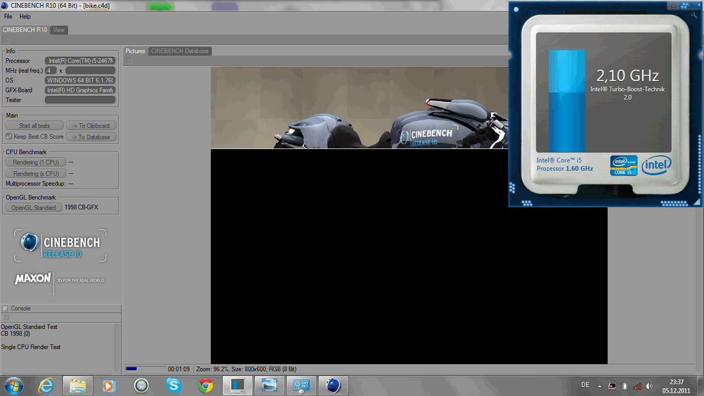Image resolution: width=704 pixels, height=396 pixels.
Task: Click the round green-gray taskbar app icon
Action: point(141,386)
